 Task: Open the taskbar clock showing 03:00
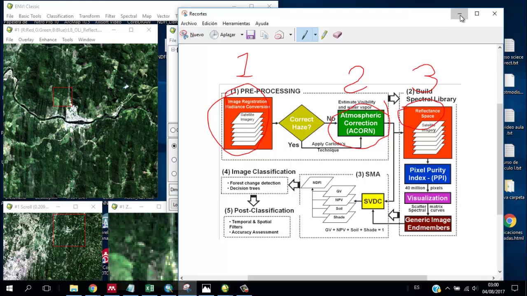(x=493, y=288)
